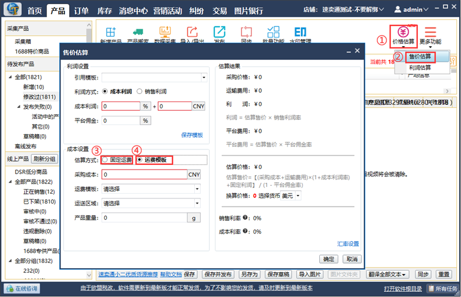Select the 成本利润 radio button
Screen dimensions: 461x297
click(x=105, y=91)
